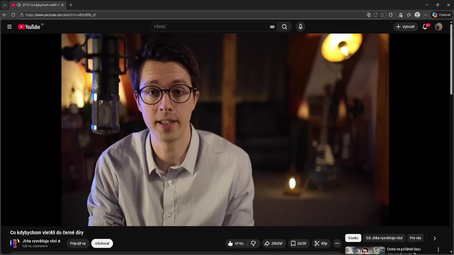The image size is (454, 255).
Task: Click the search magnifier button
Action: (284, 27)
